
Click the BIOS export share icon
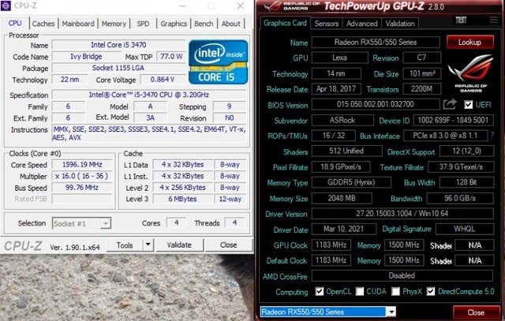tap(450, 104)
